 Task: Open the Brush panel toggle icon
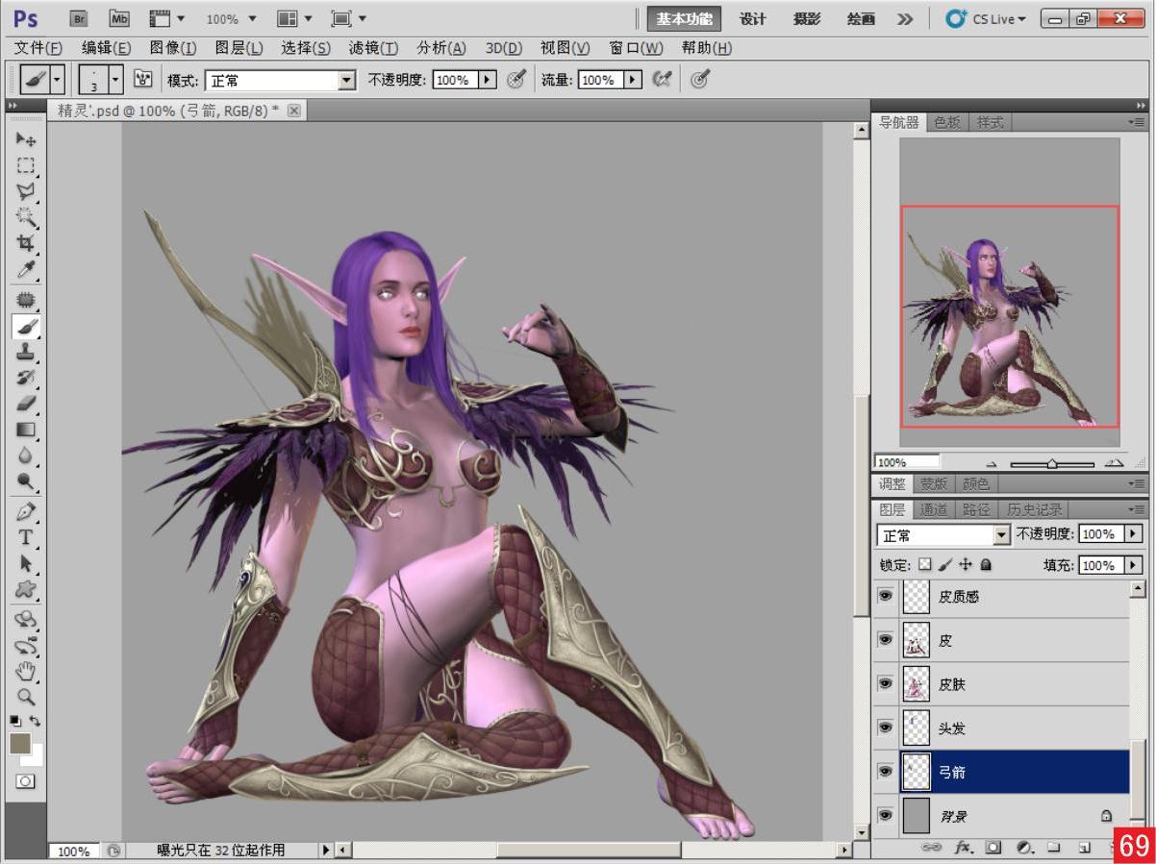coord(143,80)
